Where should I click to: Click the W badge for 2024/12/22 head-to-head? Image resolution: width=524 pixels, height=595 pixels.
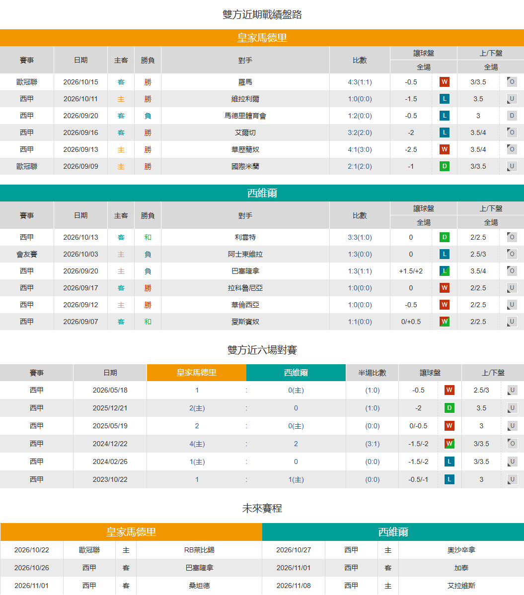[449, 444]
